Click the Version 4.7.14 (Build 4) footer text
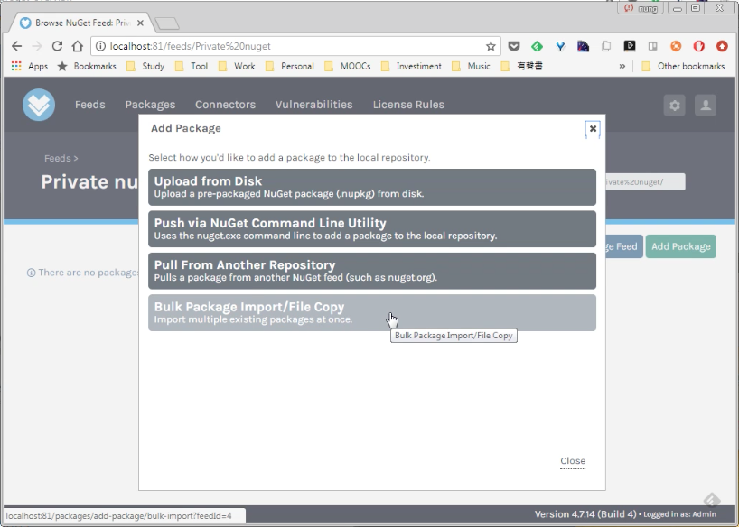This screenshot has height=527, width=739. coord(585,514)
